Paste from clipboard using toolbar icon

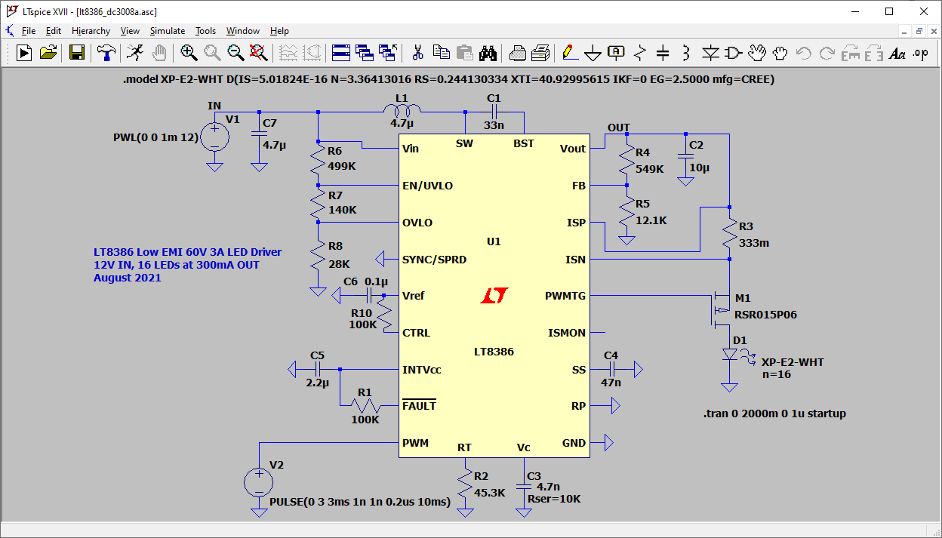pyautogui.click(x=464, y=52)
